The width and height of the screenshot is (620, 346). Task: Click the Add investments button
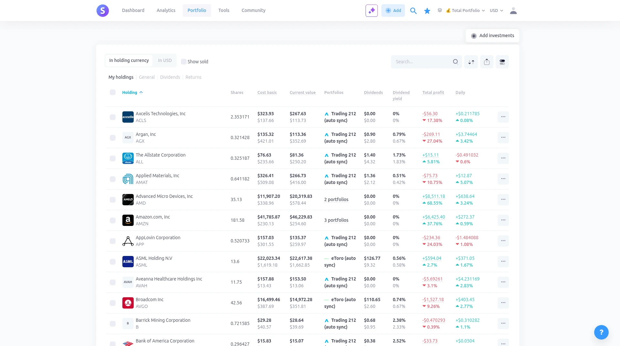tap(492, 36)
